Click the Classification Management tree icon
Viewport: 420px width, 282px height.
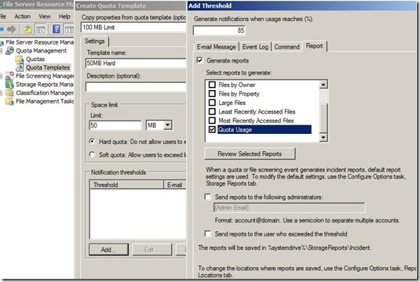9,92
